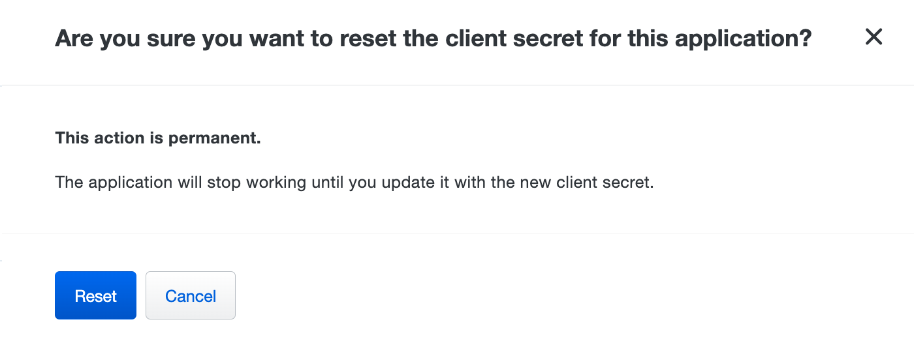Confirm resetting the client secret
This screenshot has height=341, width=914.
click(95, 295)
